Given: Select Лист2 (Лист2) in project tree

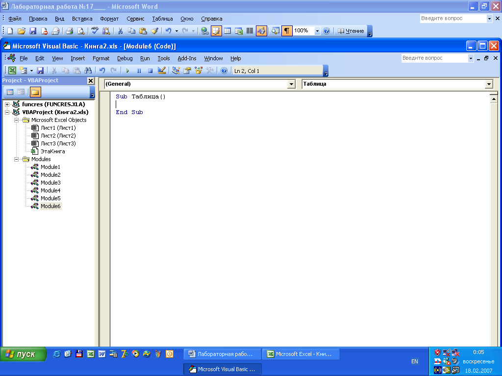Looking at the screenshot, I should click(58, 136).
